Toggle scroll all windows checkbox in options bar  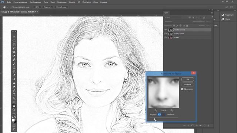[x=11, y=7]
